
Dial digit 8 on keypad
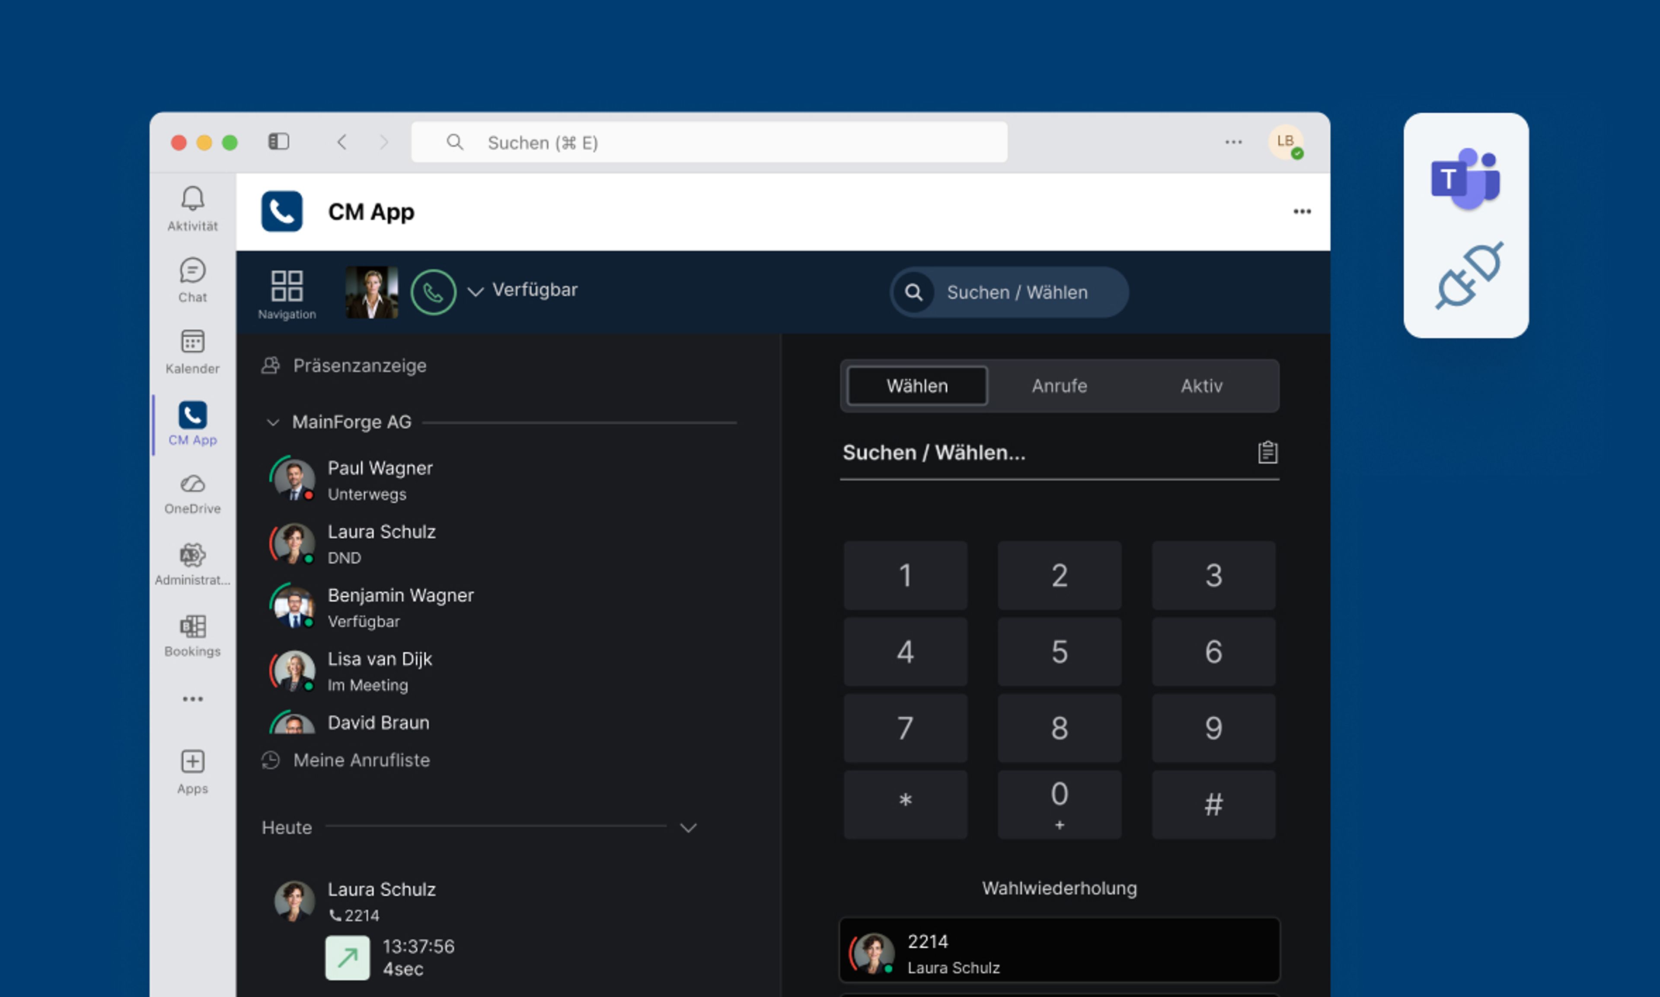(1059, 728)
